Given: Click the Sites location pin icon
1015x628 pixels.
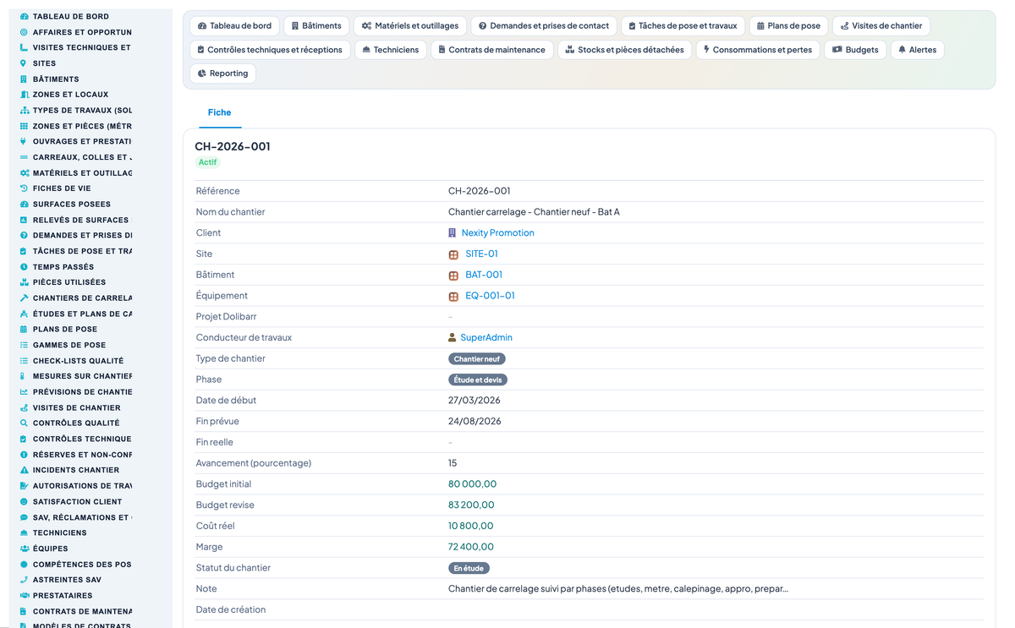Looking at the screenshot, I should (24, 63).
